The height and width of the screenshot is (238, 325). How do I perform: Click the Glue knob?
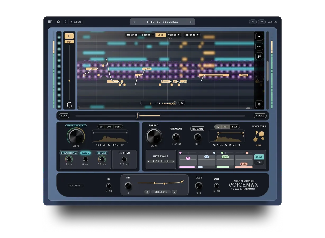click(x=199, y=186)
